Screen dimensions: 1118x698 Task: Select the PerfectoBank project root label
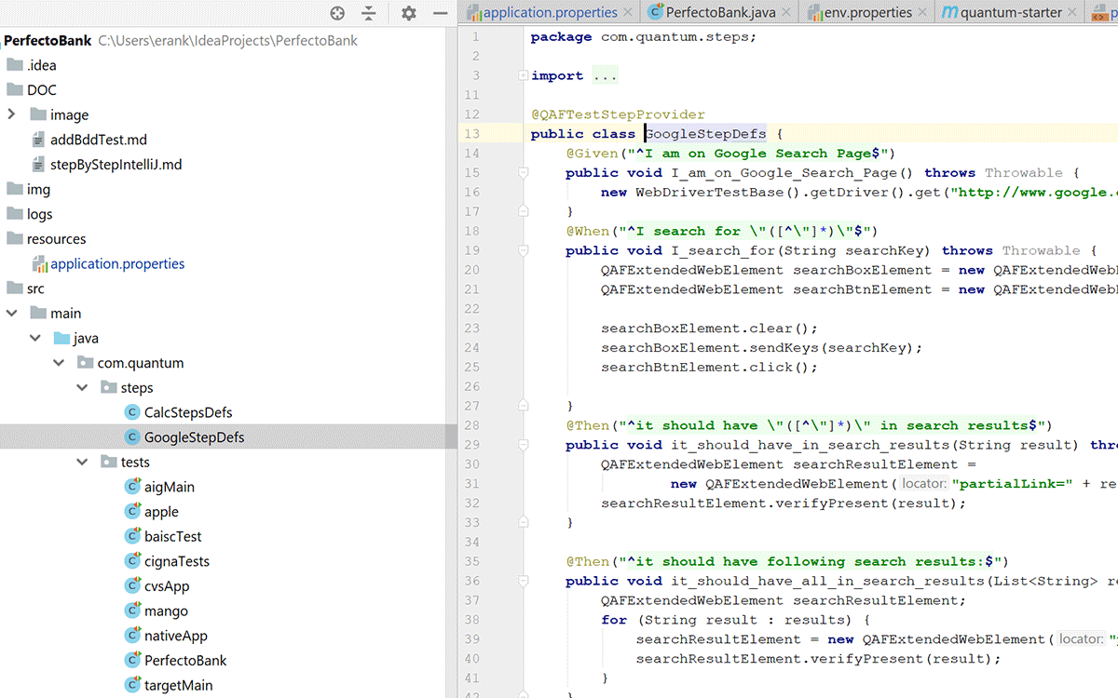tap(48, 40)
